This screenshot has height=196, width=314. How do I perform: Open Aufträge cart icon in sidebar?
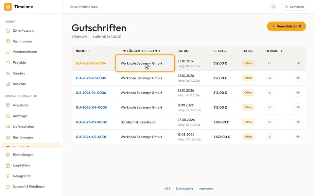click(x=8, y=116)
